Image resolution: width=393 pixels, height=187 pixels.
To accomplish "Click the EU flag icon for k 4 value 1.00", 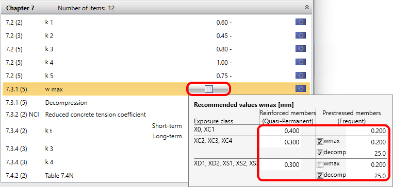I will pyautogui.click(x=301, y=62).
